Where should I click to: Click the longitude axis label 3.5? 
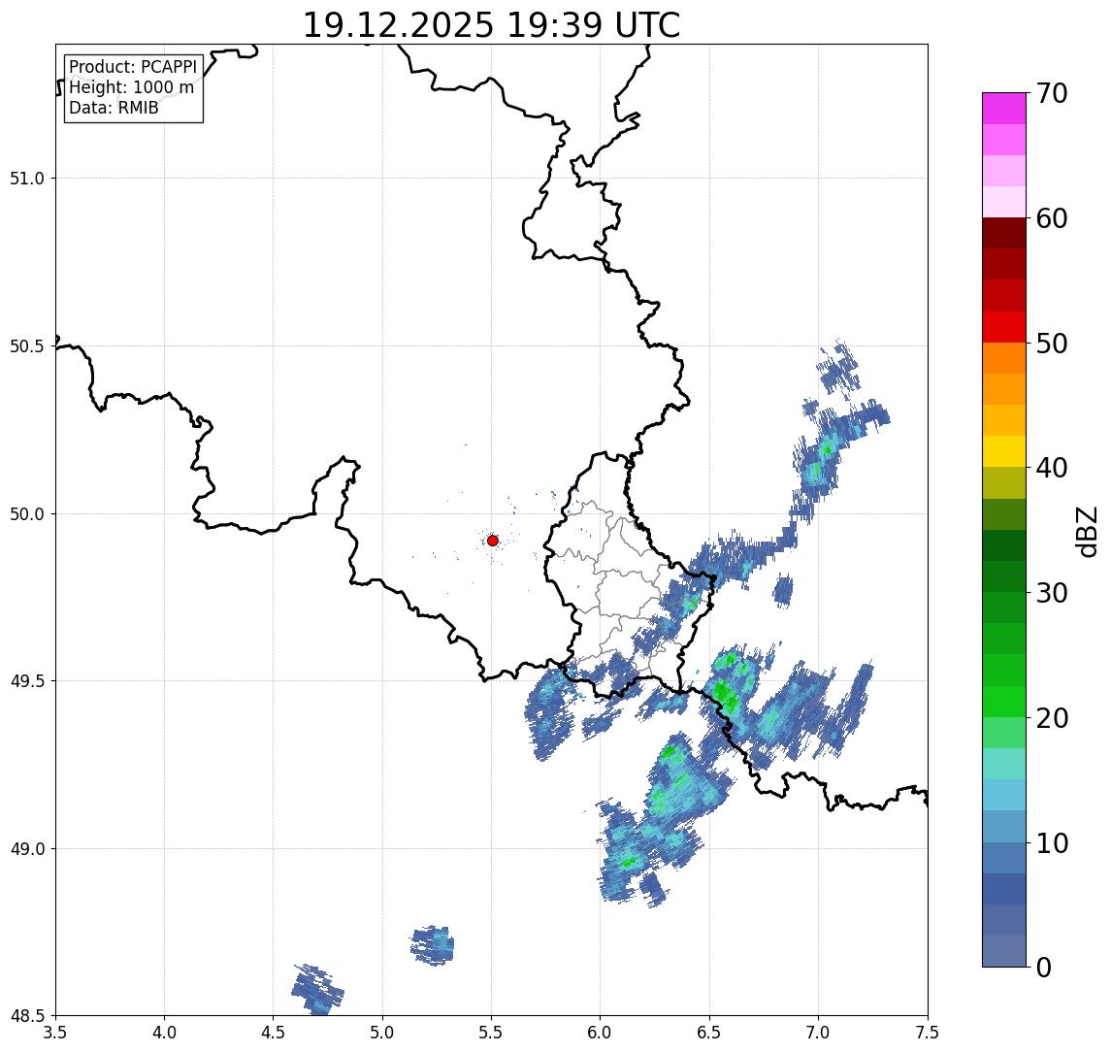[x=55, y=1033]
